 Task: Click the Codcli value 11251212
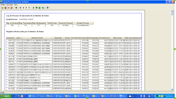pos(18,40)
